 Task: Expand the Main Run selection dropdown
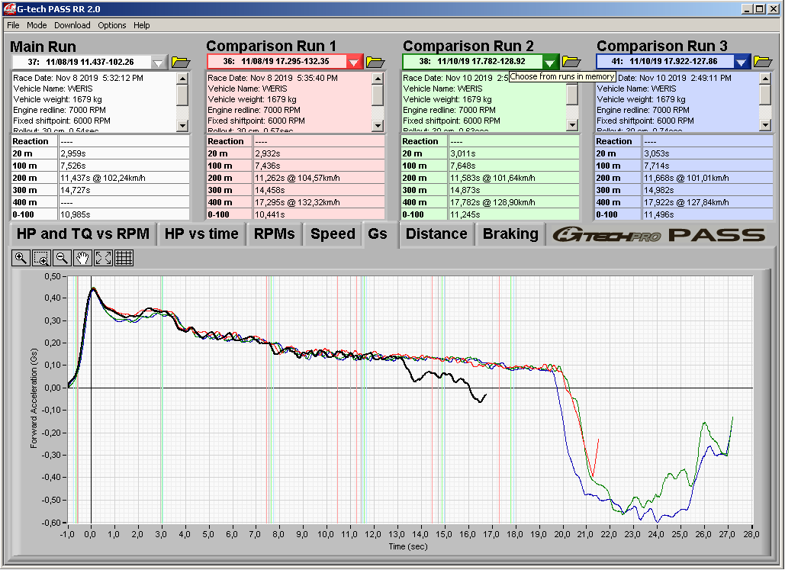click(x=159, y=62)
